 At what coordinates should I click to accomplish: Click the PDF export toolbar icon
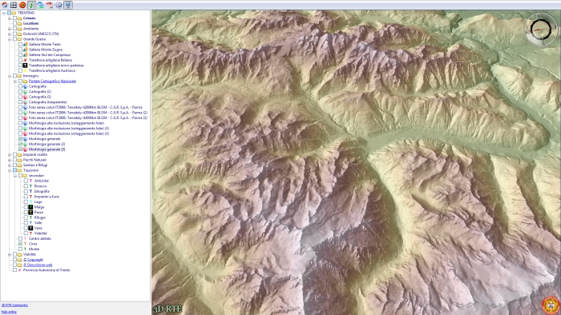(50, 5)
